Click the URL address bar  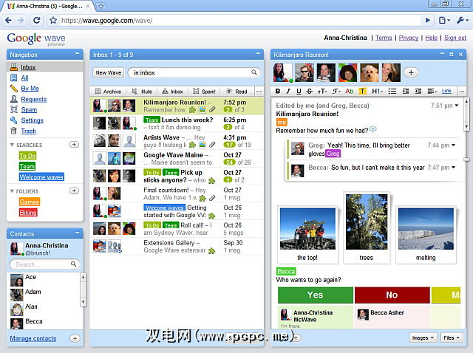coord(239,20)
